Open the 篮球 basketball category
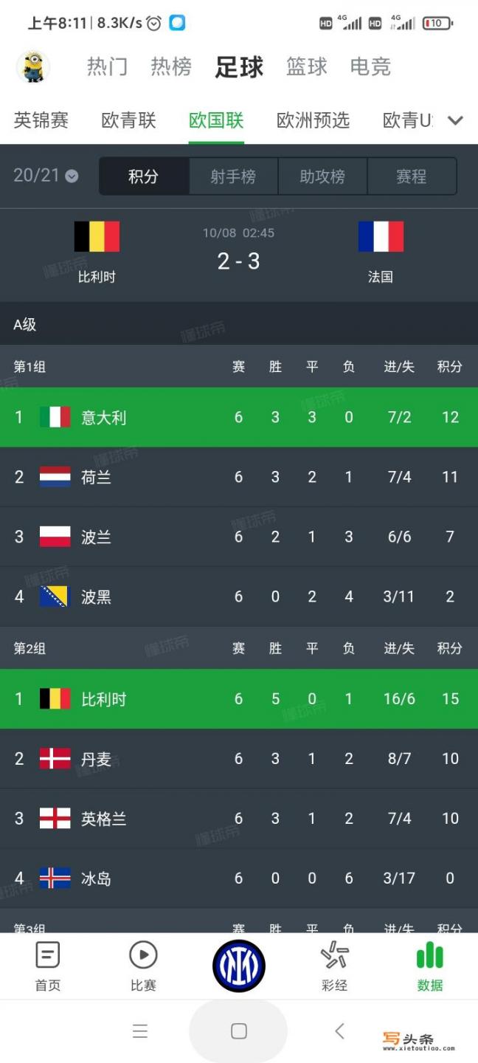This screenshot has width=478, height=1063. point(307,67)
